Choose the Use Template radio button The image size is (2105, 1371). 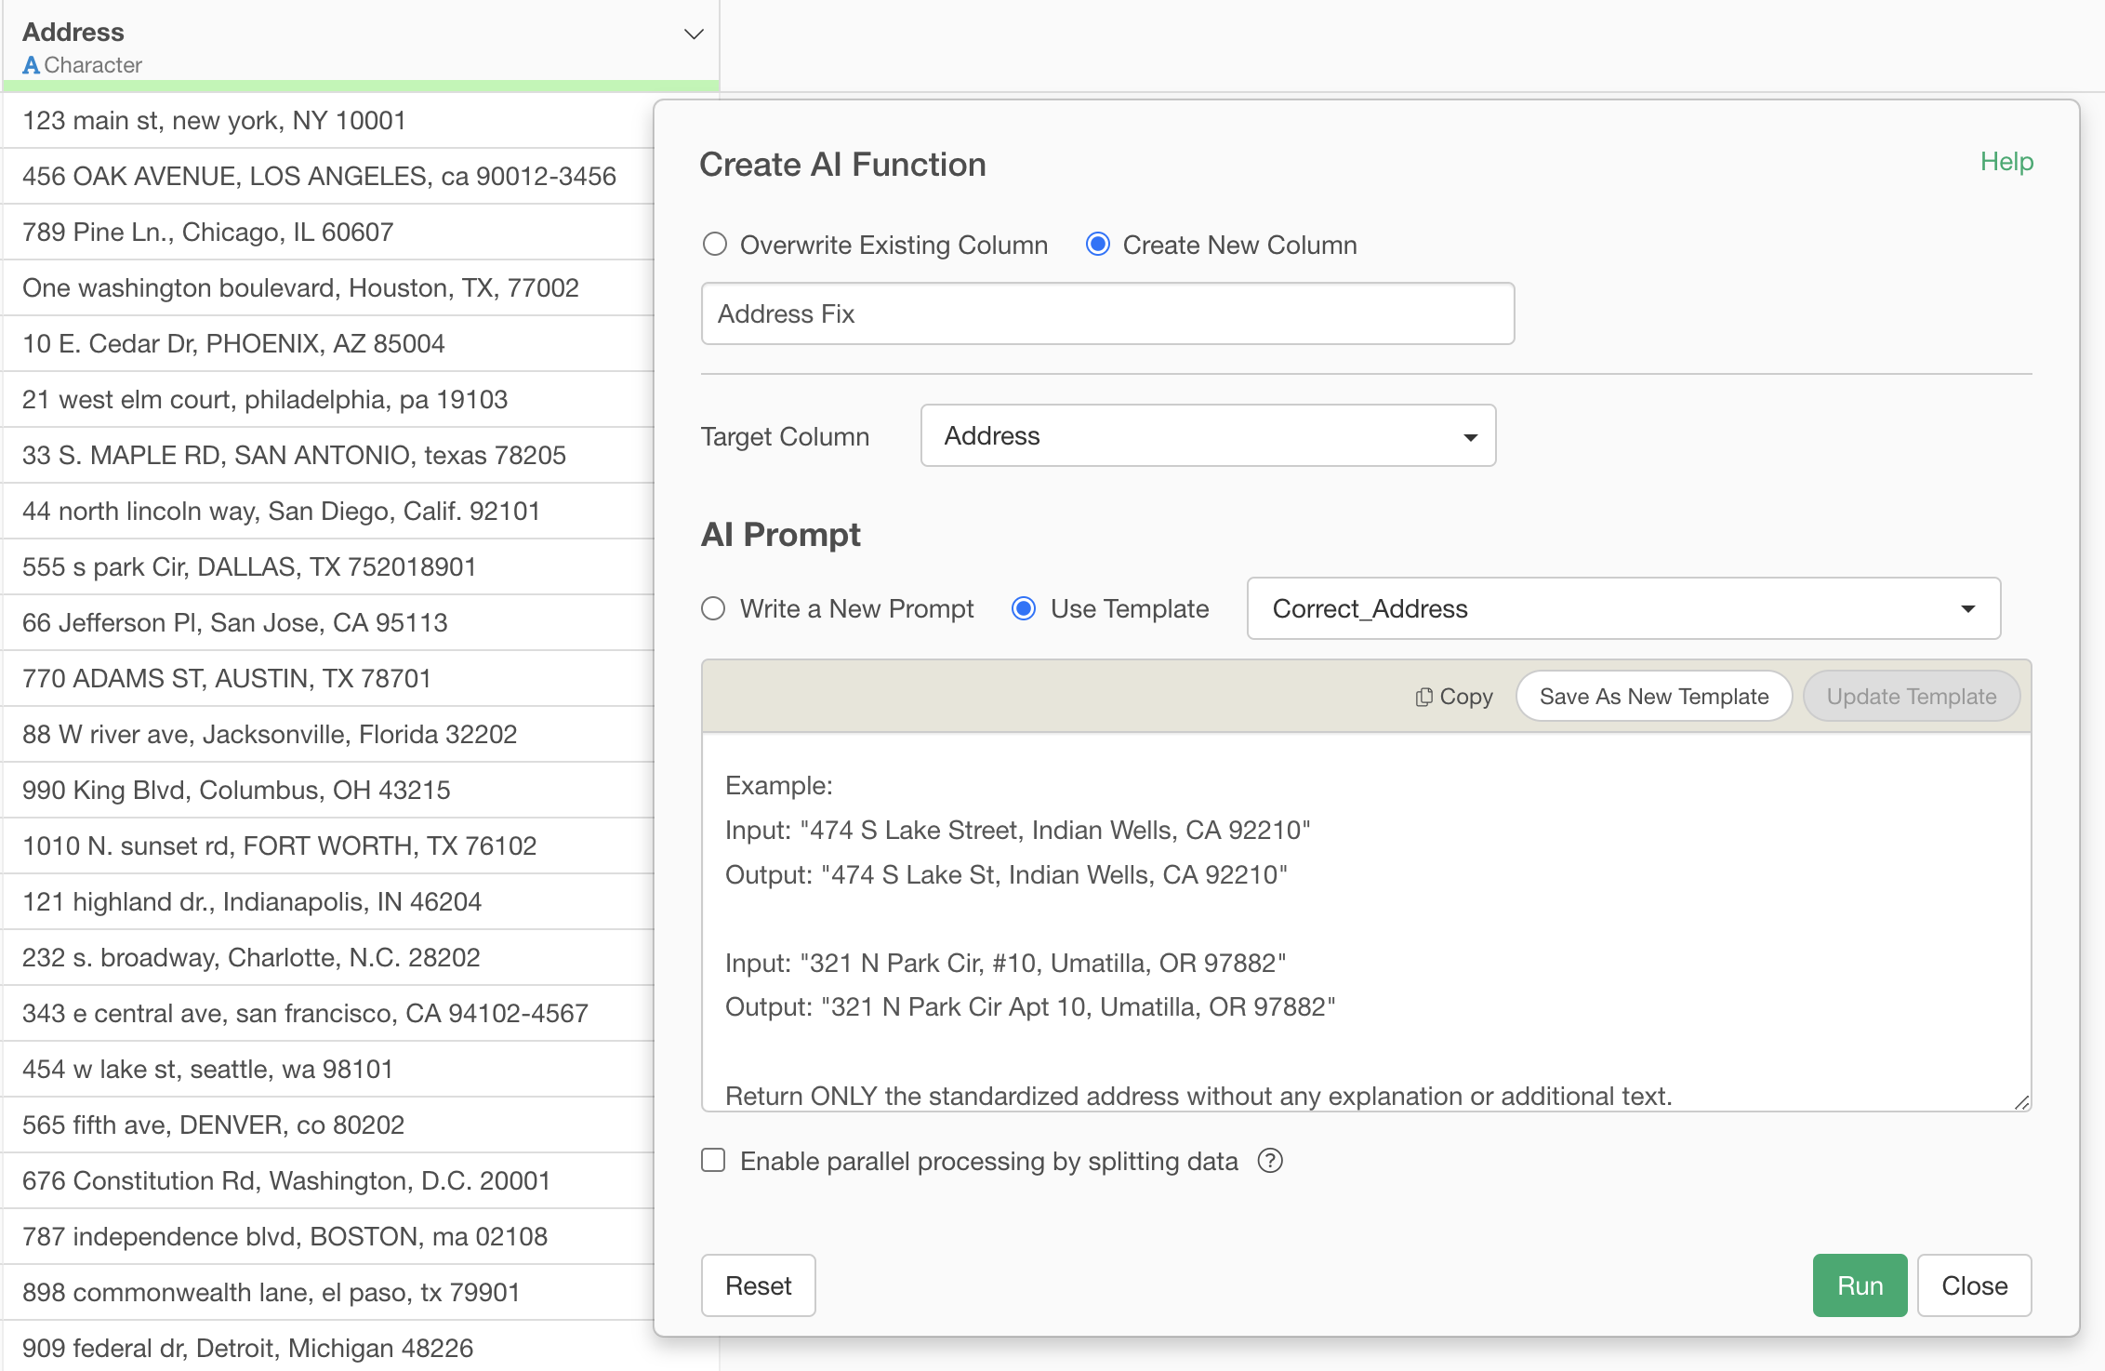[1024, 608]
